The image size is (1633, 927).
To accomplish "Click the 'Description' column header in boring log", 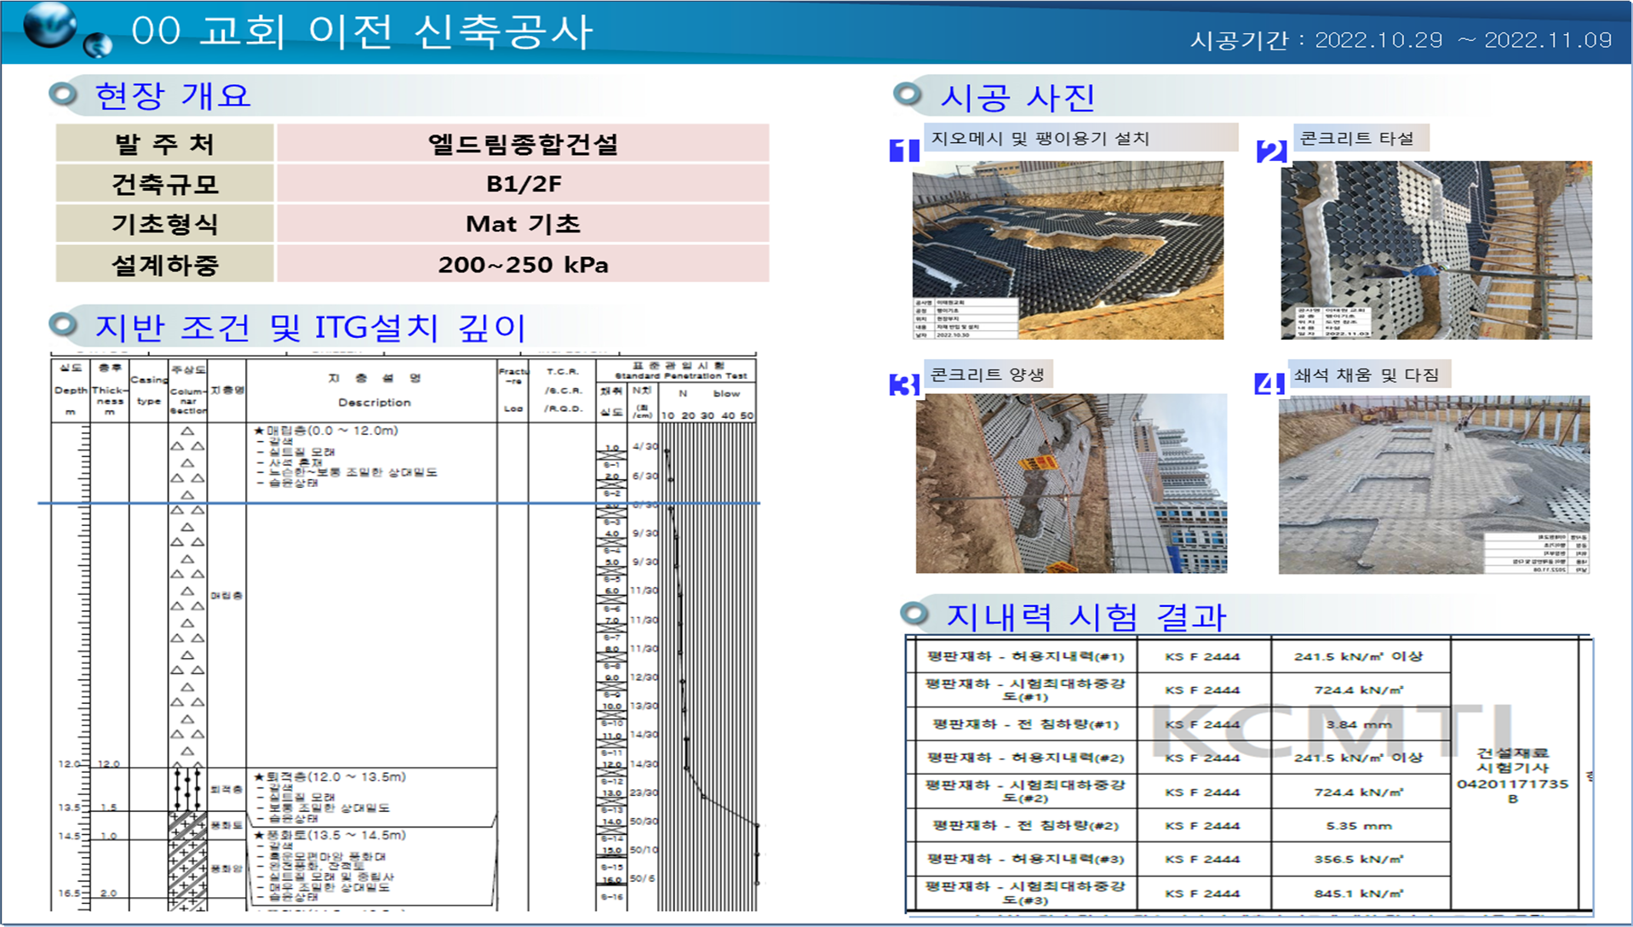I will pos(374,402).
